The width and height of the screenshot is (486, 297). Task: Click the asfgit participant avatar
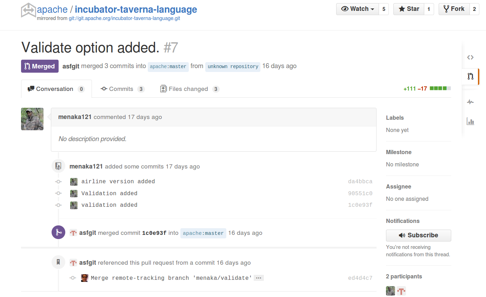click(401, 291)
